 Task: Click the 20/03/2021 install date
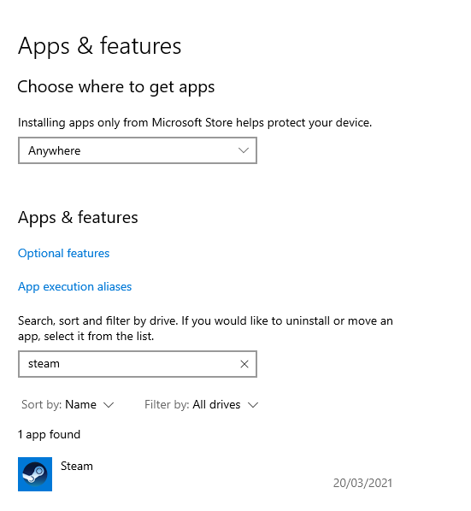(x=362, y=483)
